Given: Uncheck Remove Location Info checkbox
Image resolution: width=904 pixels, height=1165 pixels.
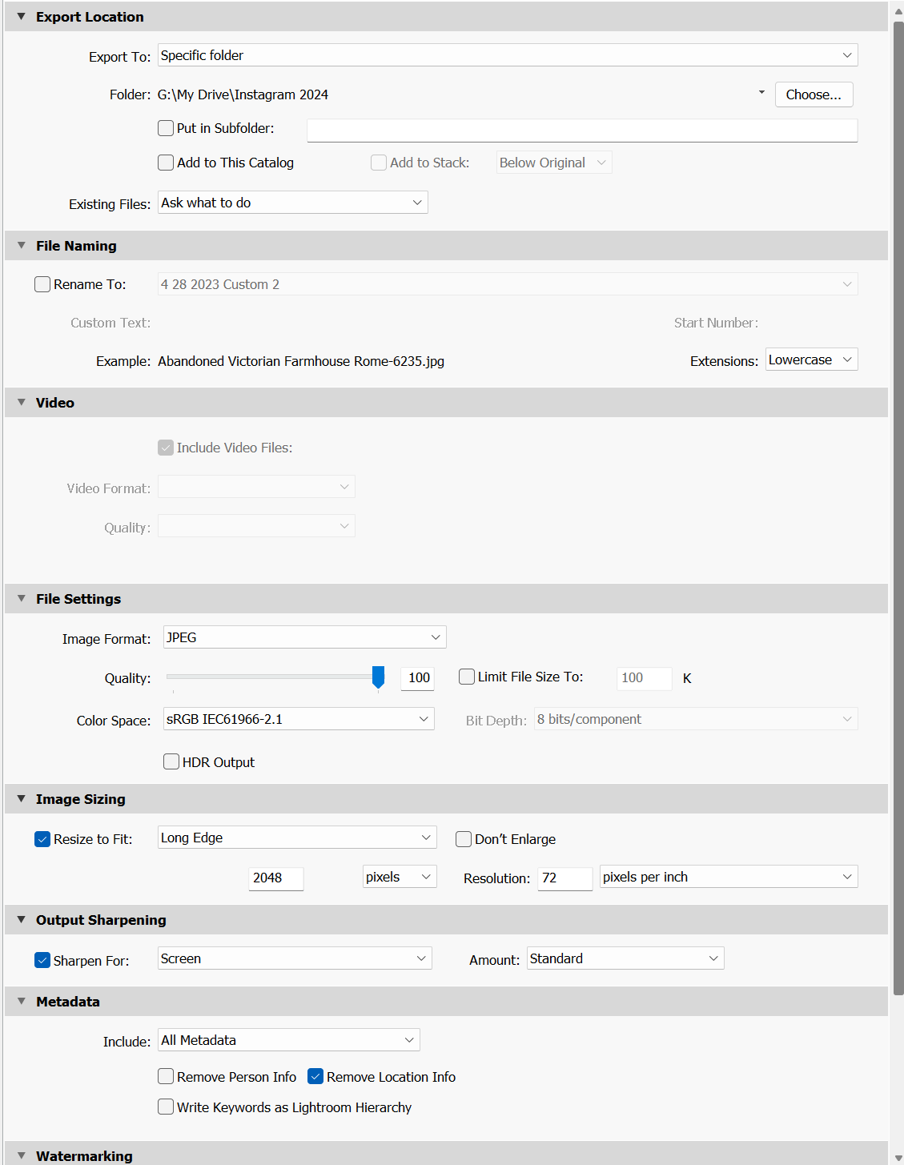Looking at the screenshot, I should tap(315, 1076).
